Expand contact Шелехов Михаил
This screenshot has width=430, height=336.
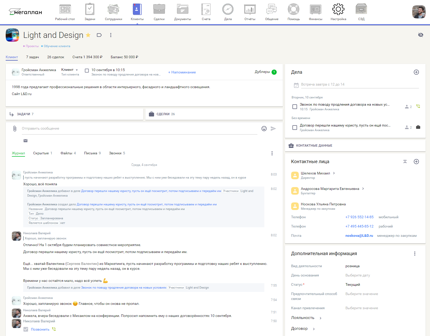(334, 173)
